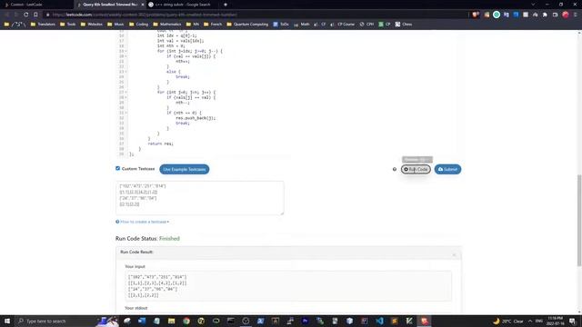This screenshot has width=582, height=327.
Task: Open Visual Studio Code from the taskbar
Action: click(x=379, y=321)
